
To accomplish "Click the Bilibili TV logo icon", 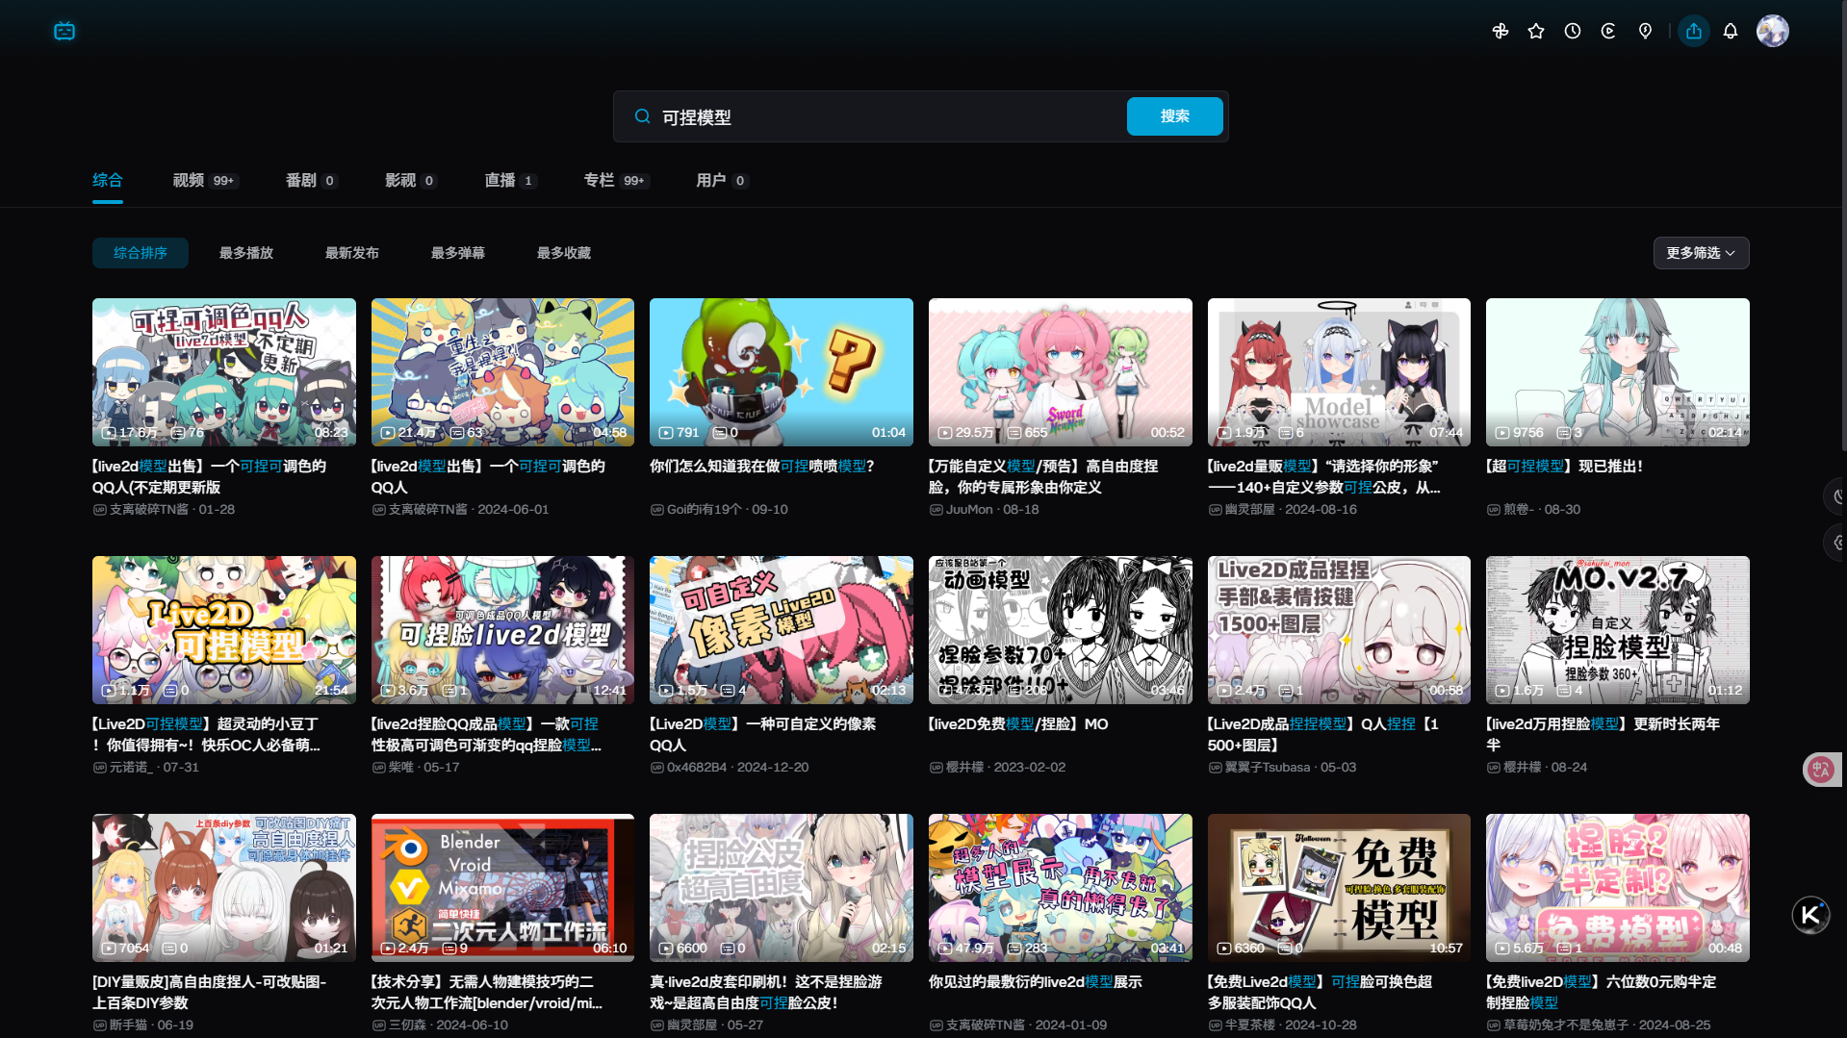I will [64, 31].
